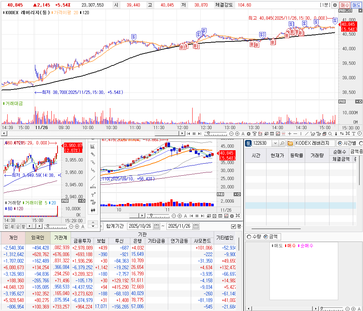Click the clock icon in main toolbar
The image size is (363, 311).
tap(359, 133)
